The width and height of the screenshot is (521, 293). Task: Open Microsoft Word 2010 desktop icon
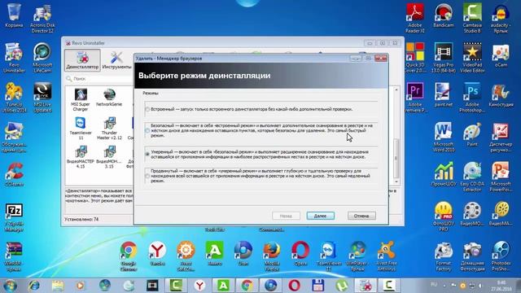tap(444, 138)
